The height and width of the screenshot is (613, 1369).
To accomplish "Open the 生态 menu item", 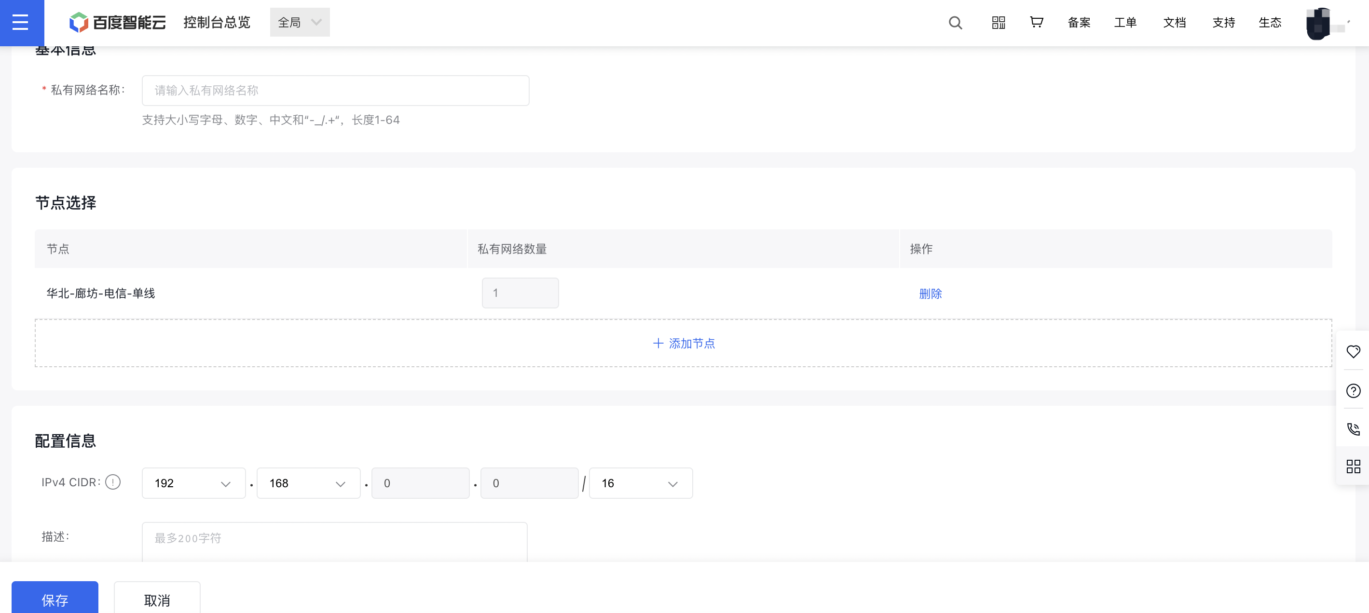I will 1270,22.
